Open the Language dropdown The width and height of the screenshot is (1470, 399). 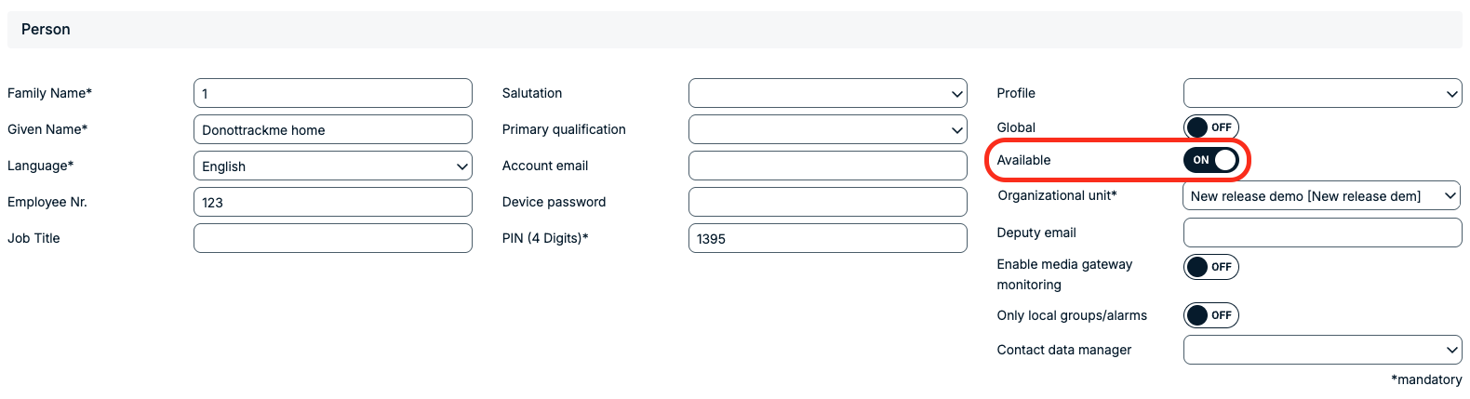click(332, 166)
